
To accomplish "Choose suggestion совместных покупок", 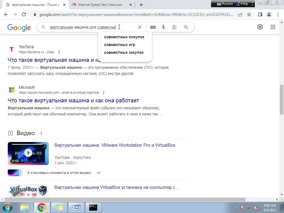I will 124,37.
